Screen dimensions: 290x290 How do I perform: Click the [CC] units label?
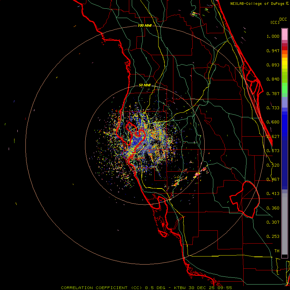click(x=275, y=22)
